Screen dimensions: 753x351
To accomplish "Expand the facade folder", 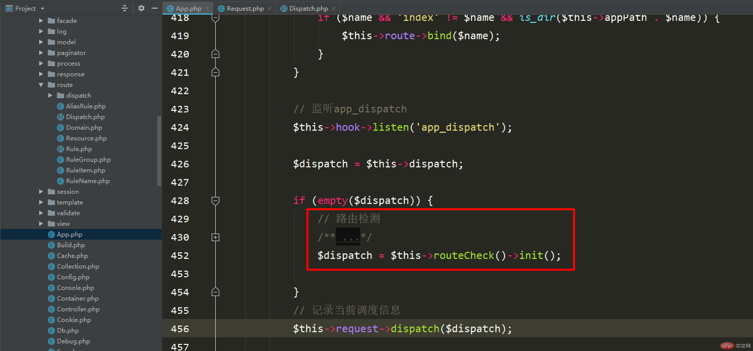I will [x=41, y=21].
